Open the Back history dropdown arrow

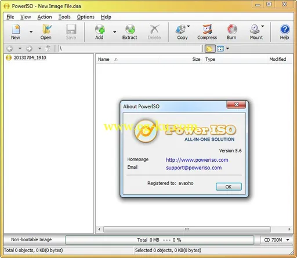pyautogui.click(x=20, y=48)
